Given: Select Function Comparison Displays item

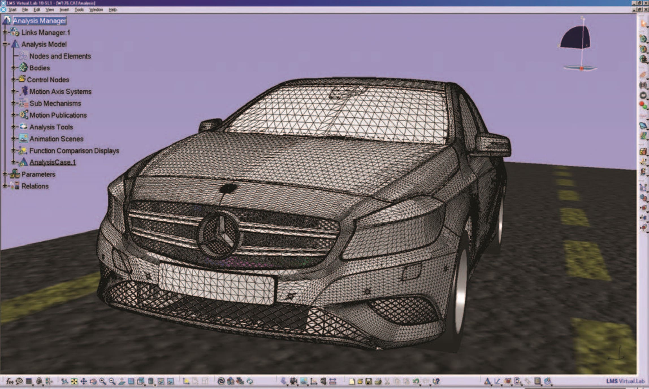Looking at the screenshot, I should click(x=74, y=150).
